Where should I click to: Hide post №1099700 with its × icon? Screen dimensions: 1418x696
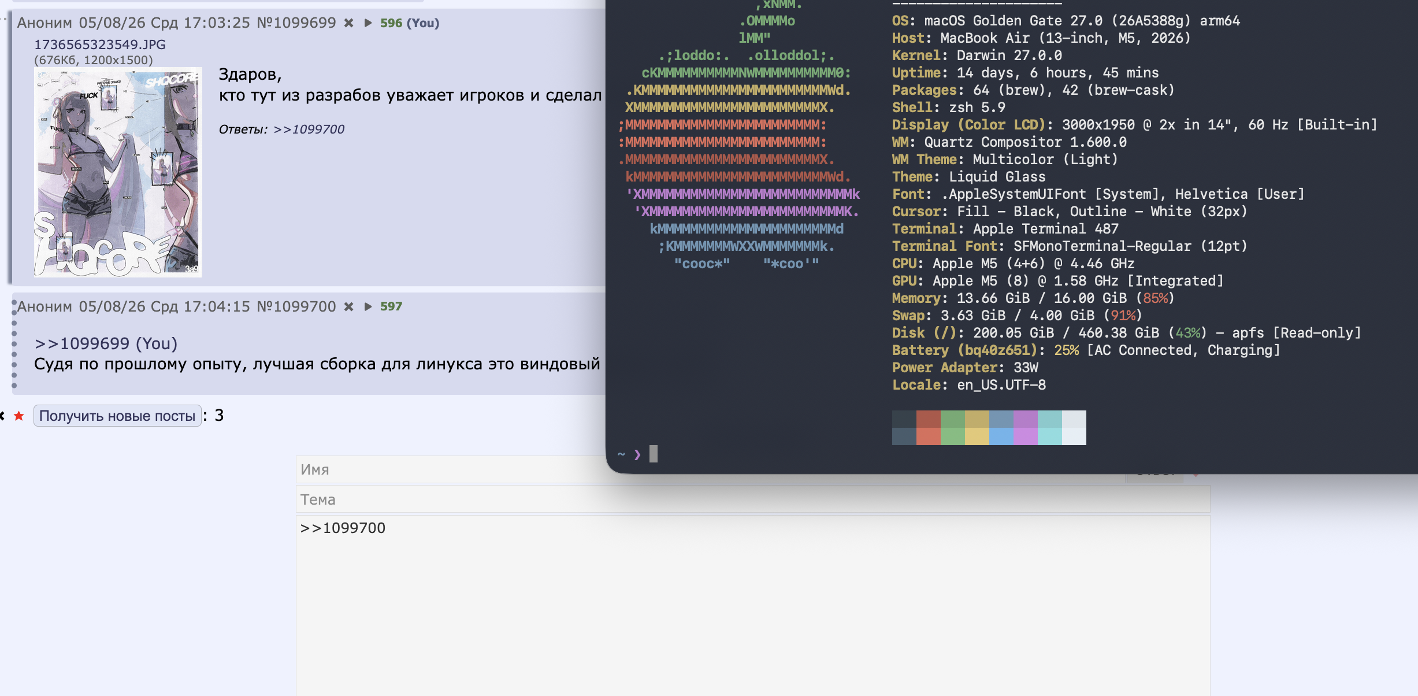pos(348,306)
